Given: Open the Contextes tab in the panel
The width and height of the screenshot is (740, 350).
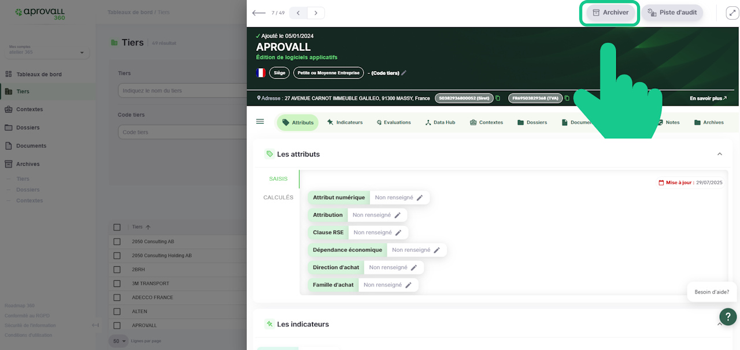Looking at the screenshot, I should coord(486,122).
